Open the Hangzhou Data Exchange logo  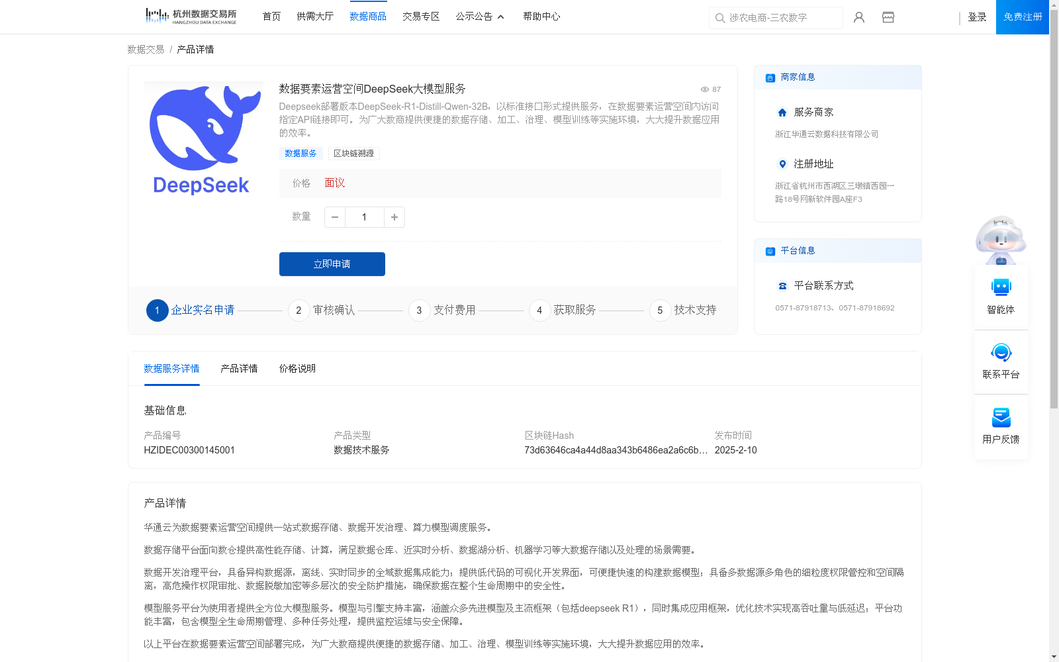click(x=191, y=17)
